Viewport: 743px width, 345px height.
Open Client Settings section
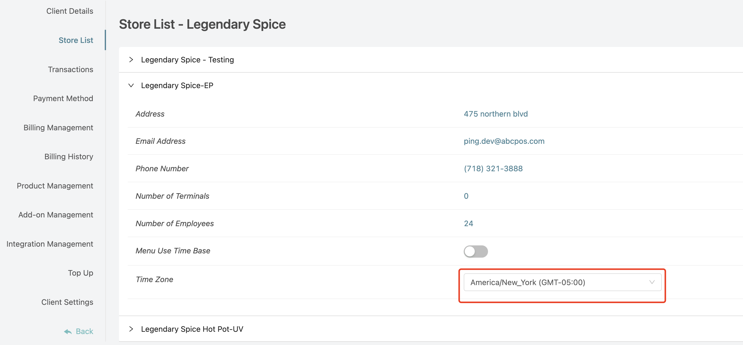tap(67, 302)
